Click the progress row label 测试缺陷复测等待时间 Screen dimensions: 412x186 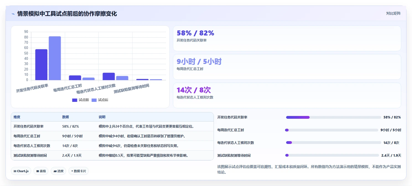tap(234, 156)
